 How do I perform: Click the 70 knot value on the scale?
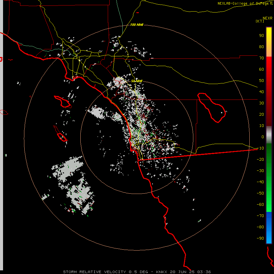pos(262,58)
